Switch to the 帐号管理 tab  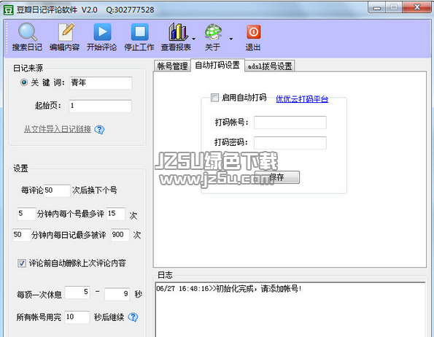(x=172, y=66)
